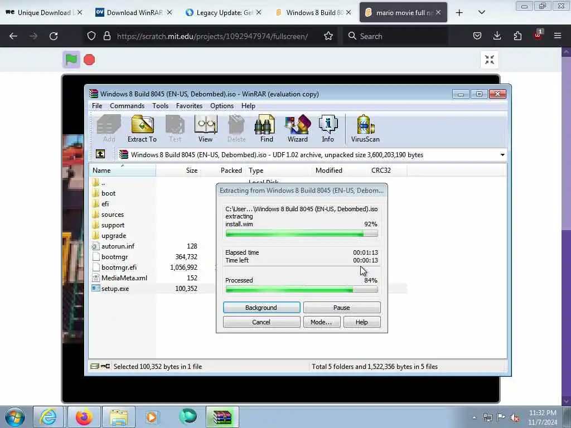Click the muted volume tray icon
This screenshot has height=428, width=571.
[x=515, y=417]
